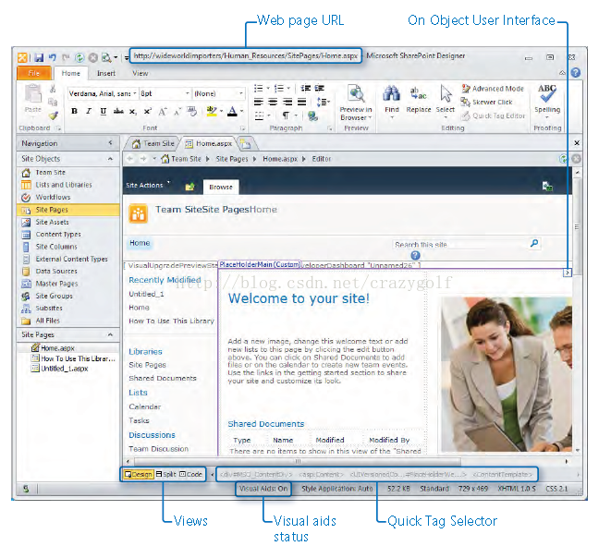The height and width of the screenshot is (546, 611).
Task: Increase paragraph indent
Action: click(320, 89)
